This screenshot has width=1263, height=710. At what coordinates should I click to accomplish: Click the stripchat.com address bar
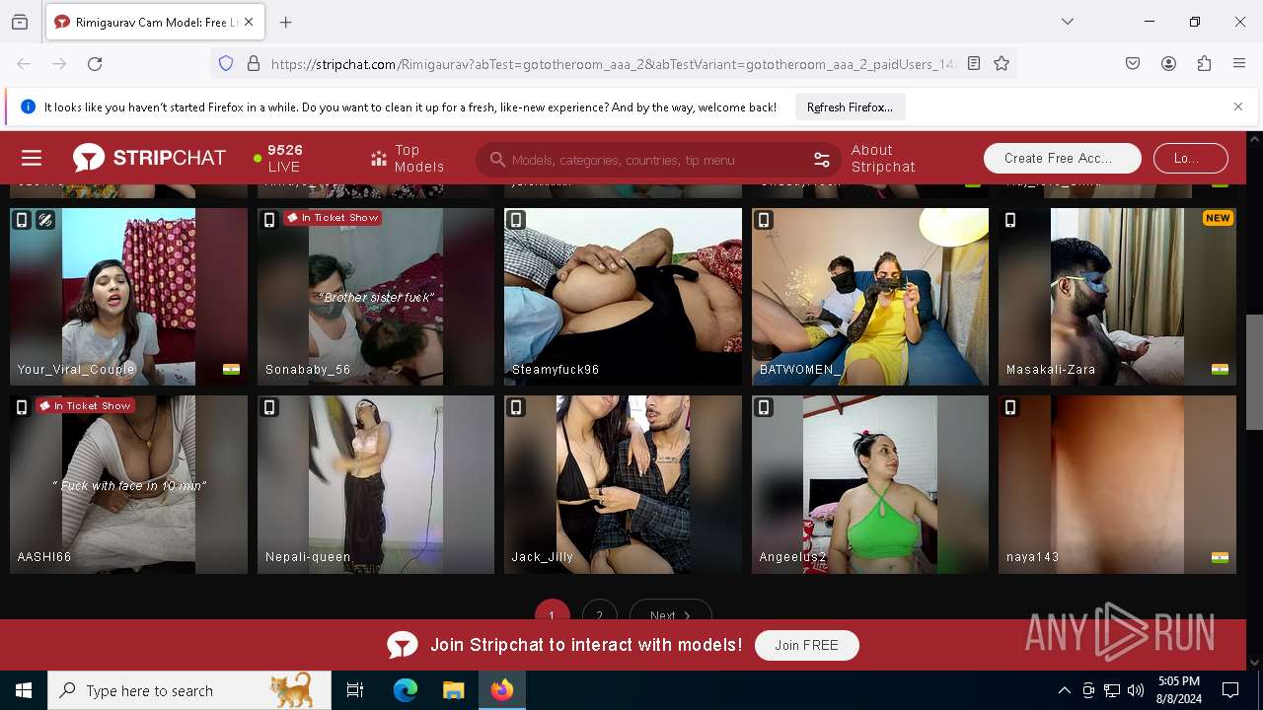(613, 63)
